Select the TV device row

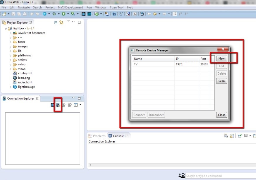pos(173,64)
